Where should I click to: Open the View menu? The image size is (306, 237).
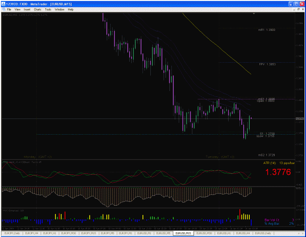click(17, 9)
